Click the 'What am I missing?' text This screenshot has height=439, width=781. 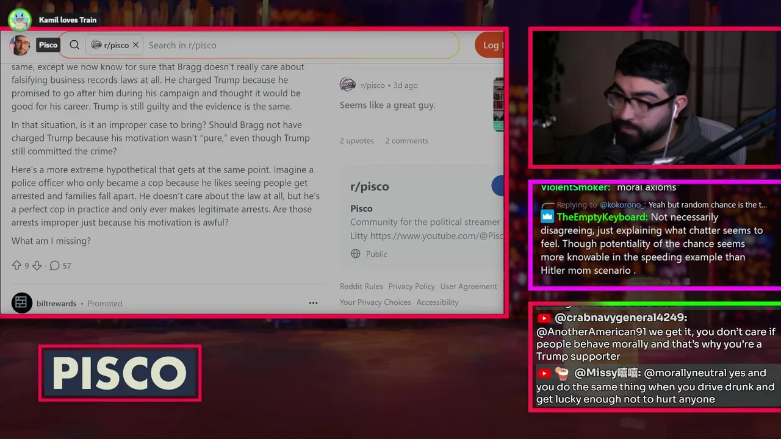pos(51,241)
